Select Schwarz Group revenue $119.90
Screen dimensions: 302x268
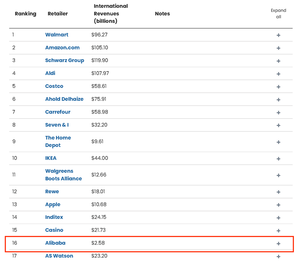click(100, 60)
